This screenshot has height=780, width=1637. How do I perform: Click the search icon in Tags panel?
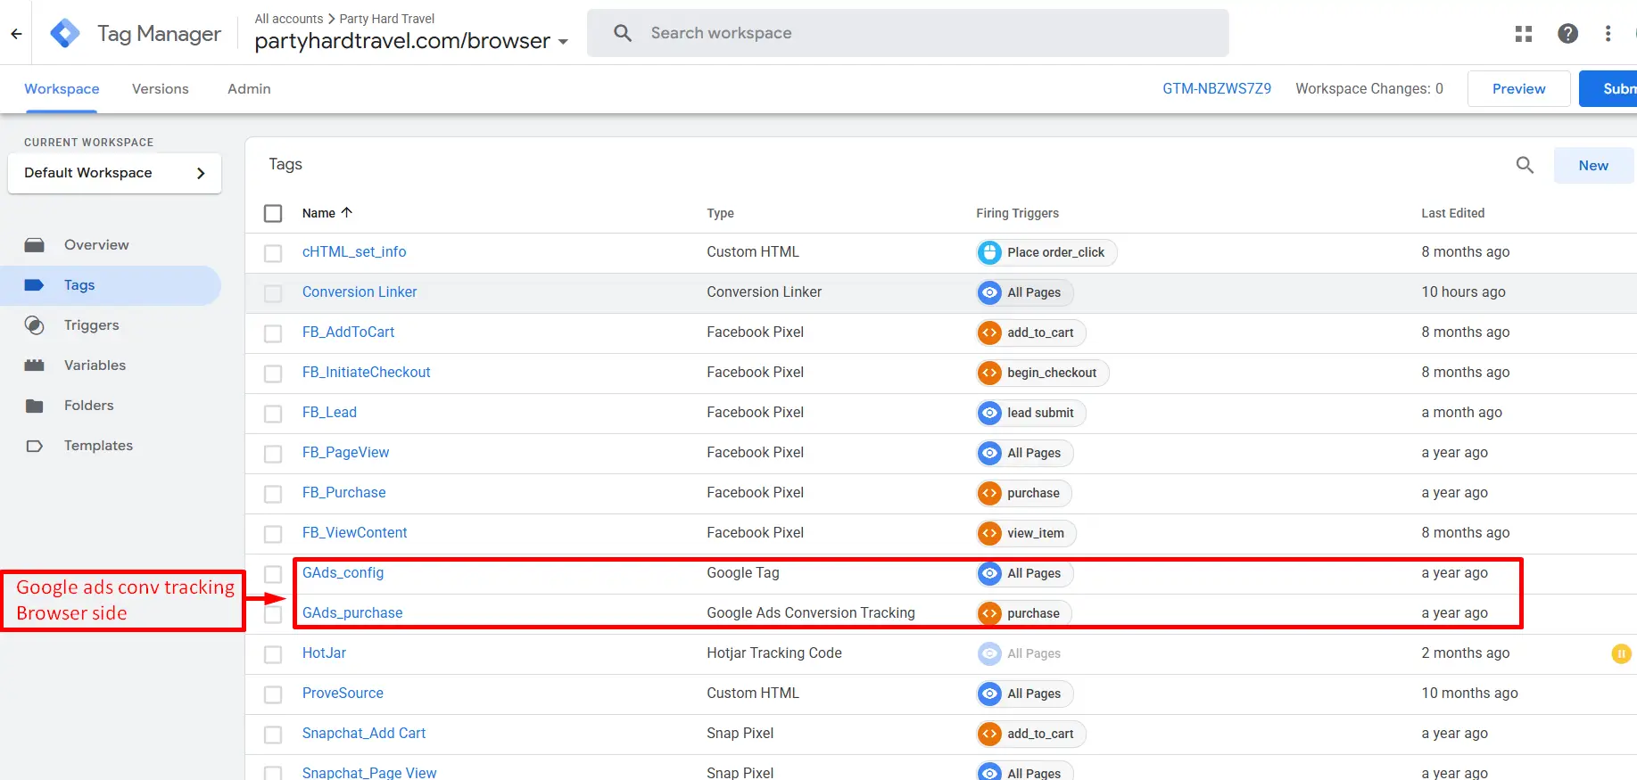point(1525,165)
